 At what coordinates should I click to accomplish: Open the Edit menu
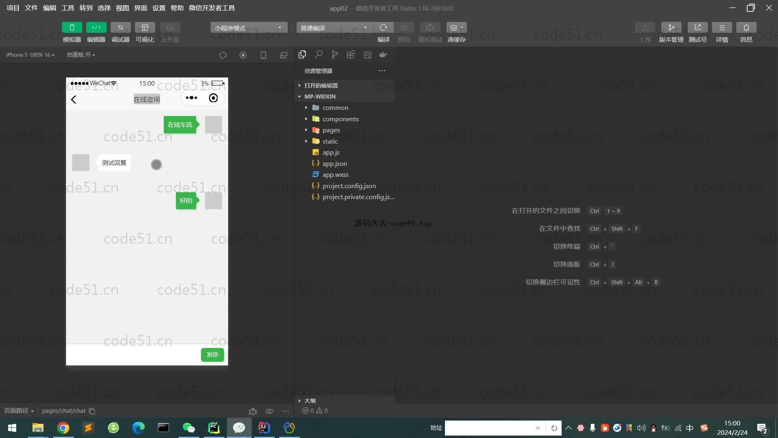49,8
